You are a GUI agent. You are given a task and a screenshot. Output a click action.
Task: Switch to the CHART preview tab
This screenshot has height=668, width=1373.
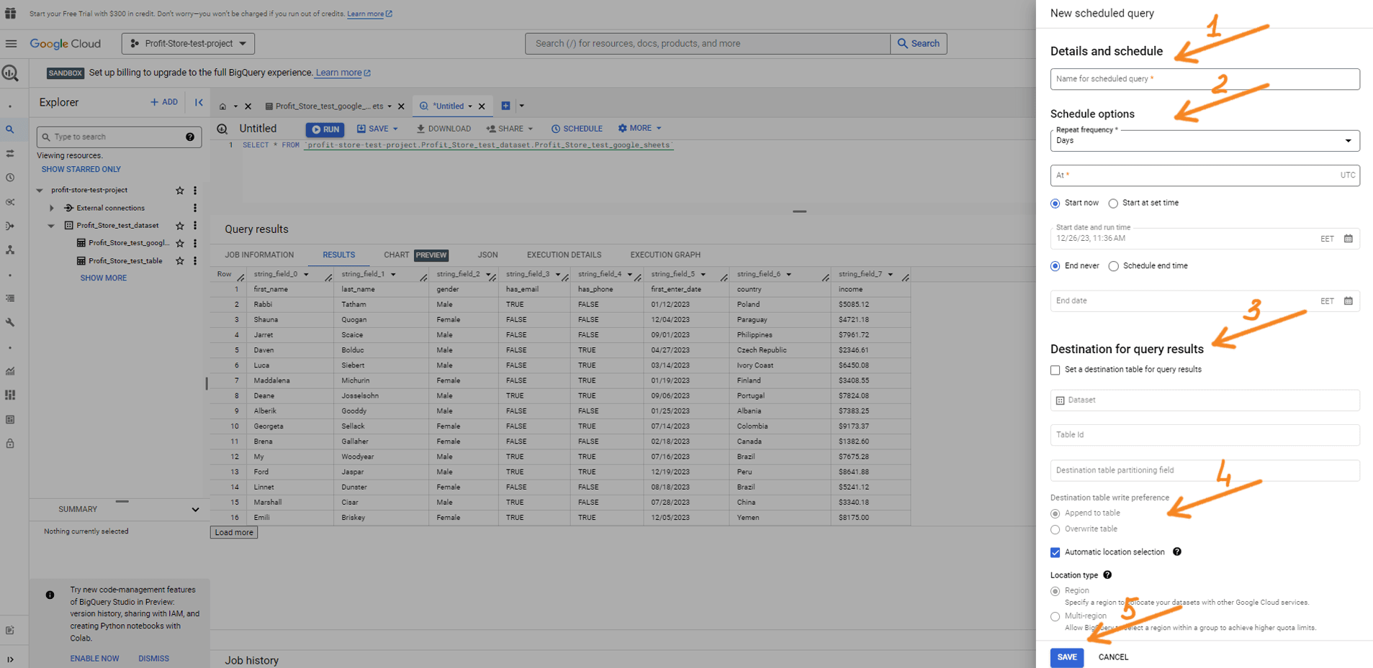[x=415, y=255]
